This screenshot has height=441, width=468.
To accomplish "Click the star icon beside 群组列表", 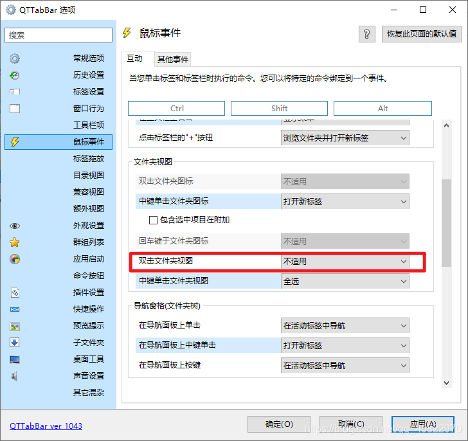I will 15,242.
